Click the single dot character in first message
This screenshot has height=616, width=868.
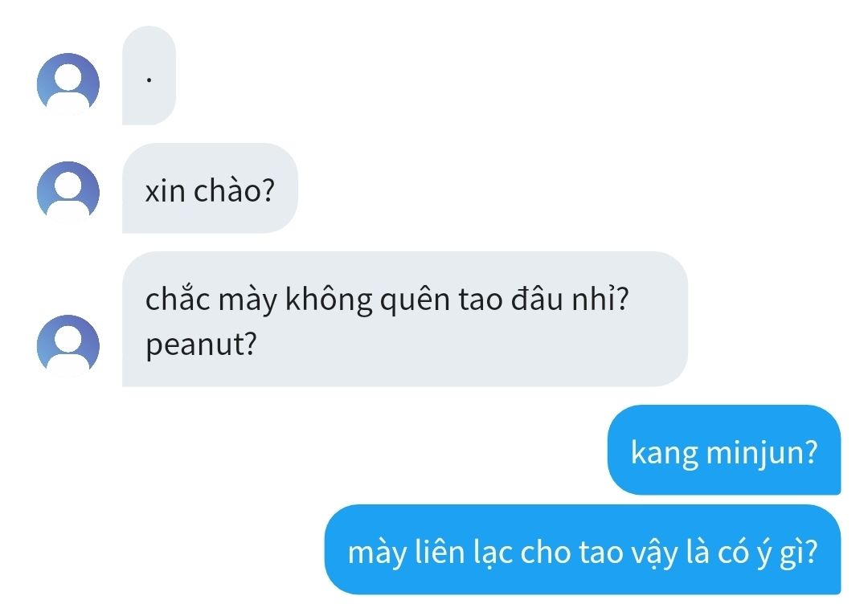click(149, 81)
